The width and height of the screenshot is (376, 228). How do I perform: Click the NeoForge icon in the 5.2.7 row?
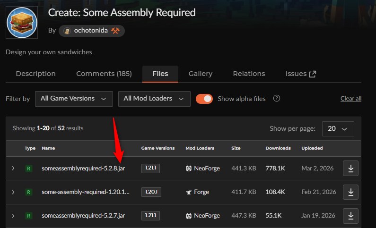point(189,216)
